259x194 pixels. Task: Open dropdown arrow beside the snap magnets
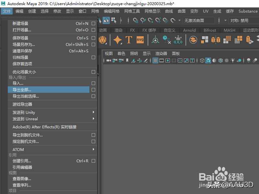click(180, 20)
